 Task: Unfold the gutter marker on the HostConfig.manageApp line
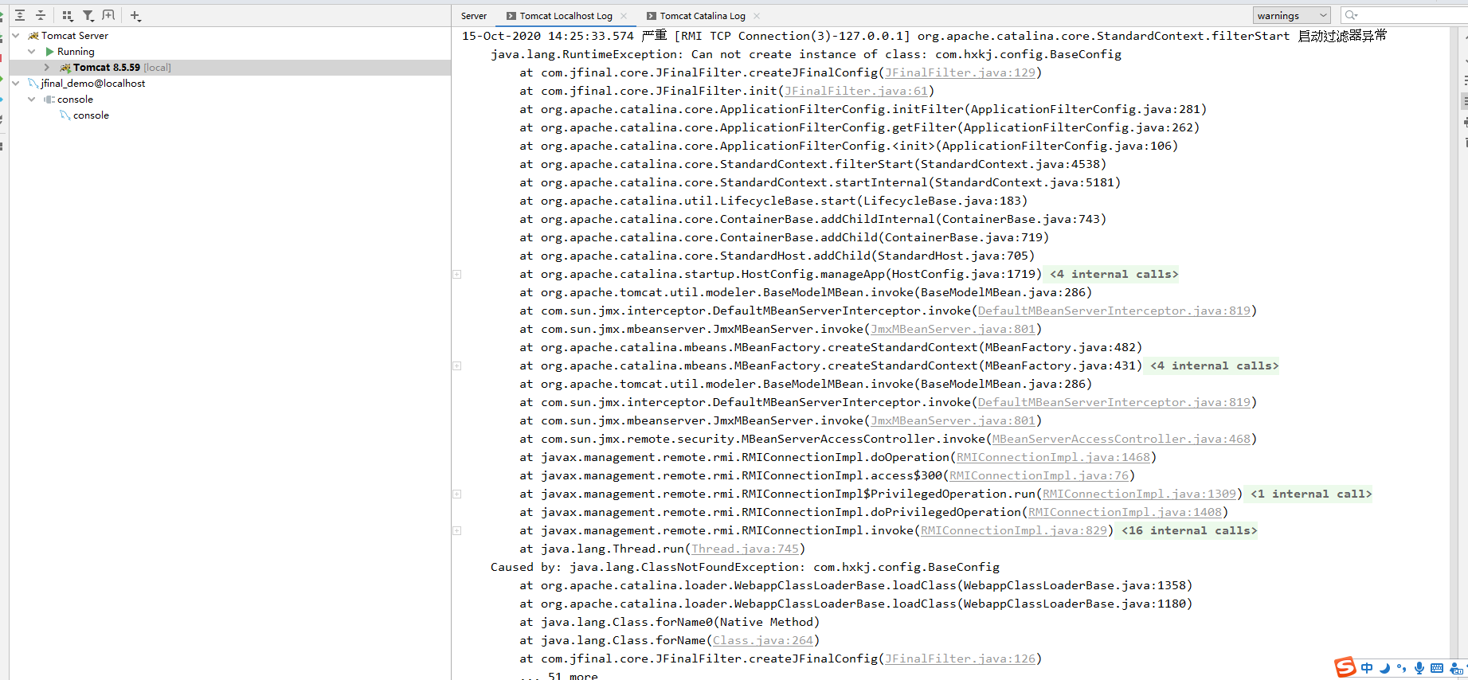tap(457, 274)
